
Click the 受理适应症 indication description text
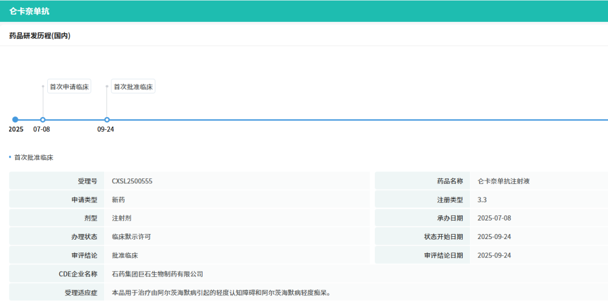(x=221, y=292)
